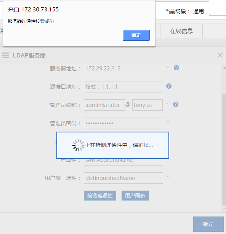This screenshot has height=234, width=226.
Task: Focus the administrator password field
Action: [123, 123]
